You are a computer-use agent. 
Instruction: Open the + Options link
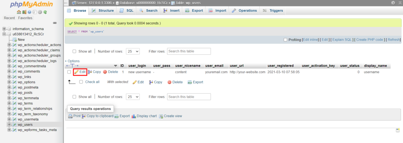coord(72,61)
